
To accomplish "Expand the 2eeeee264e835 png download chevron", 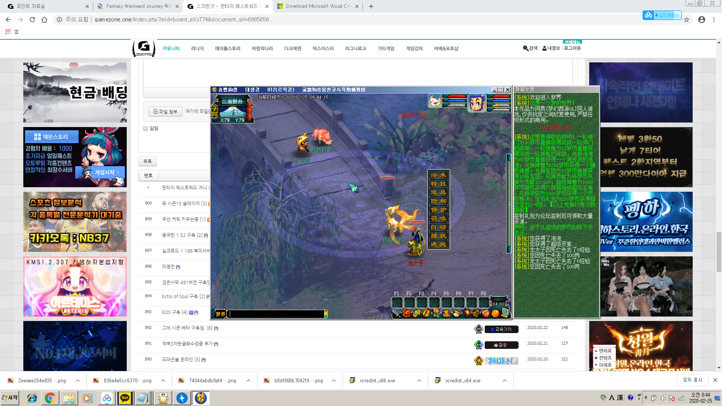I will 78,380.
